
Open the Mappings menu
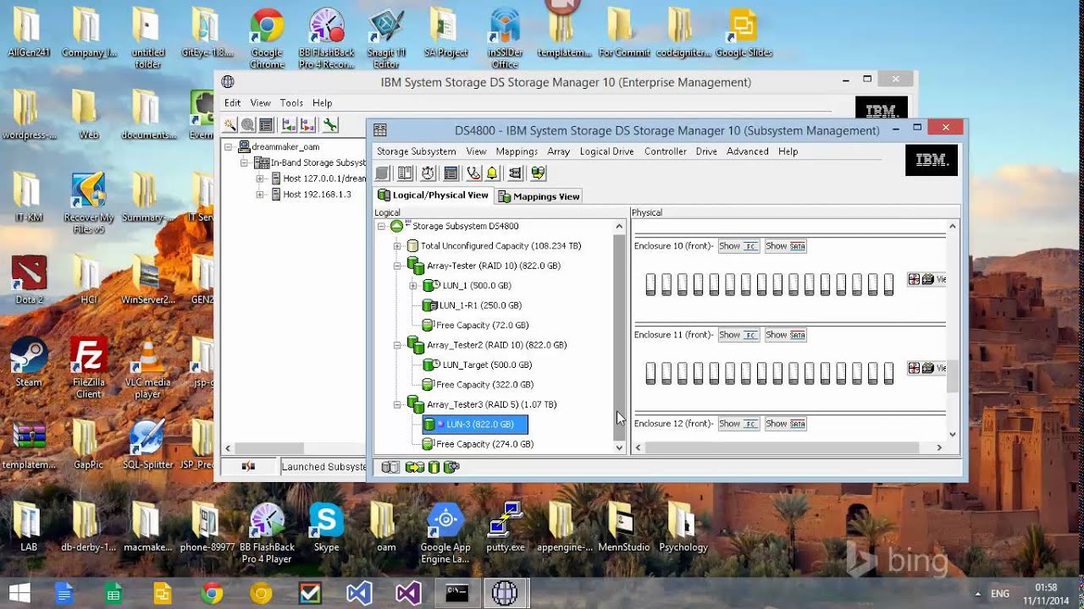pos(517,151)
